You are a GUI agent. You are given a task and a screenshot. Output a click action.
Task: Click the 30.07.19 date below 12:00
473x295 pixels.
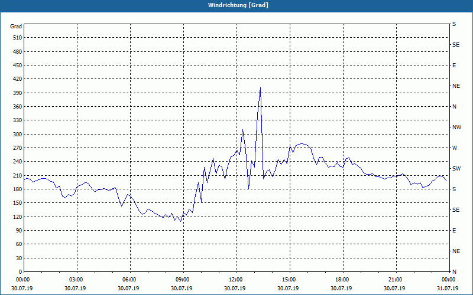[235, 289]
